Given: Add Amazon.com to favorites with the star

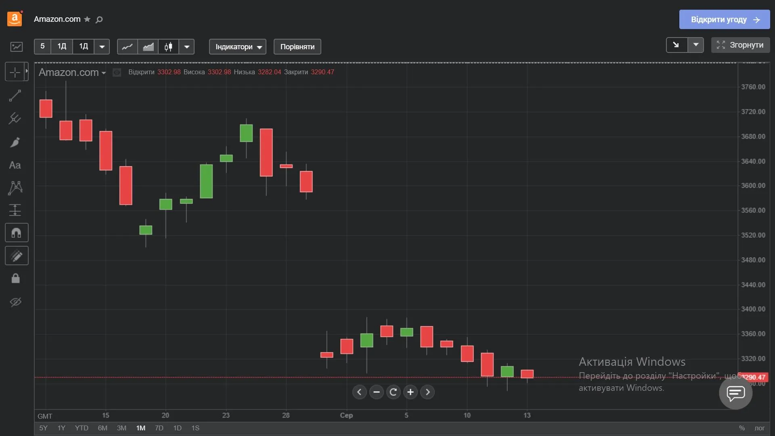Looking at the screenshot, I should 87,19.
